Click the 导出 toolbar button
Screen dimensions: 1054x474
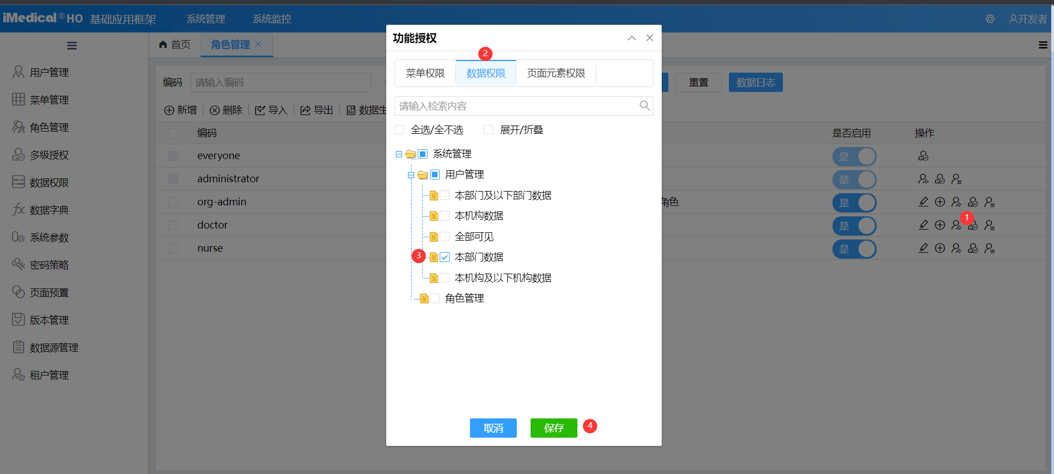(x=317, y=110)
